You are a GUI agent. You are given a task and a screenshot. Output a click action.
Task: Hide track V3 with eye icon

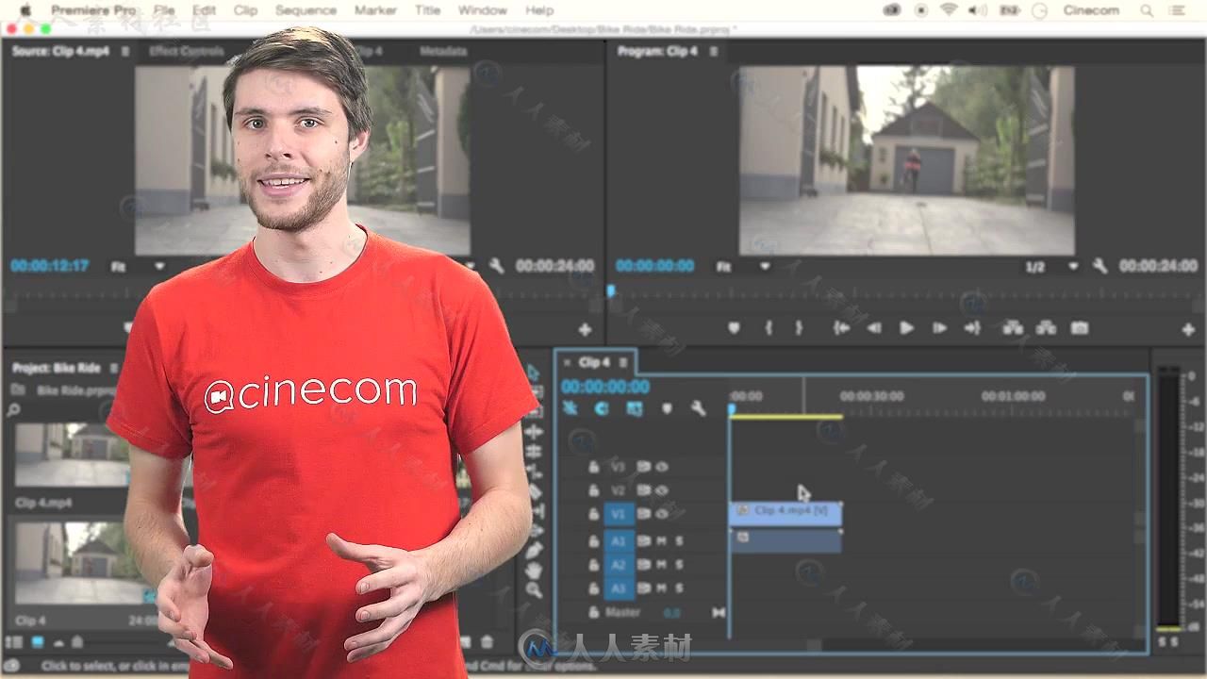(x=662, y=467)
